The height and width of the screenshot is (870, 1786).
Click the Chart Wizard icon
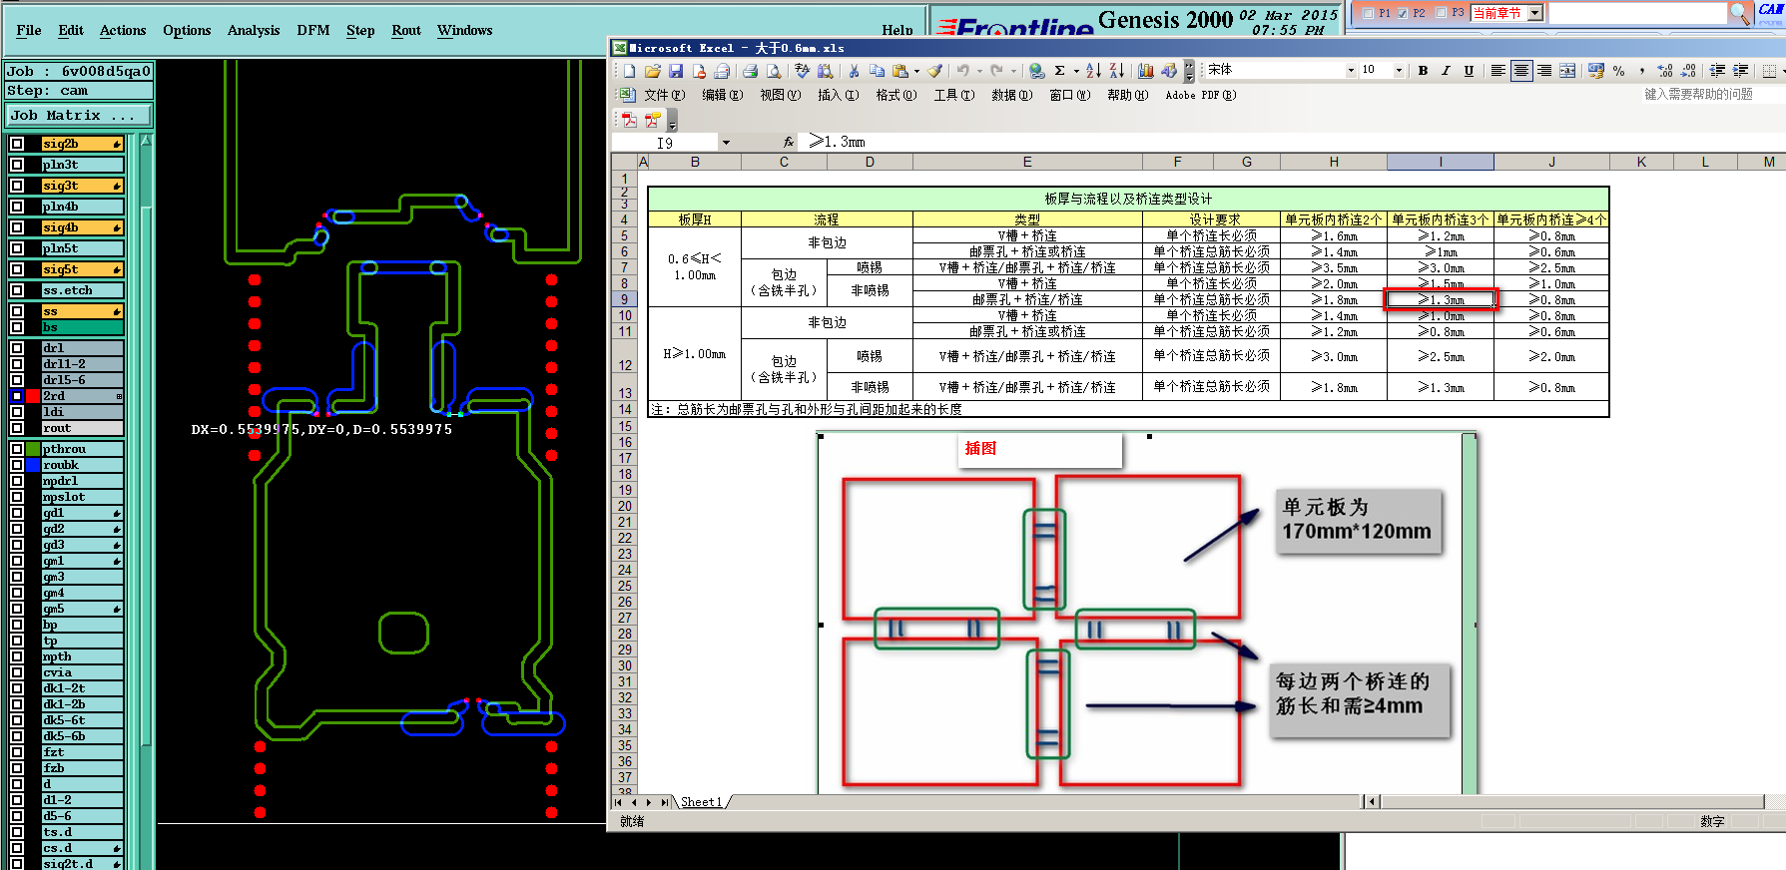pos(1146,71)
